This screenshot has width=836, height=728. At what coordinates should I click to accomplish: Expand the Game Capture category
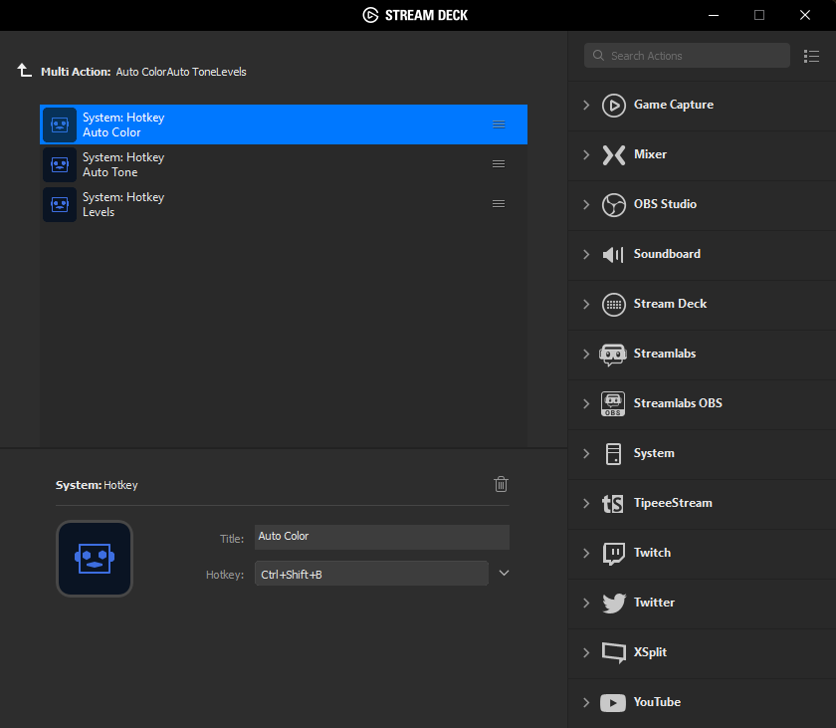(x=586, y=105)
